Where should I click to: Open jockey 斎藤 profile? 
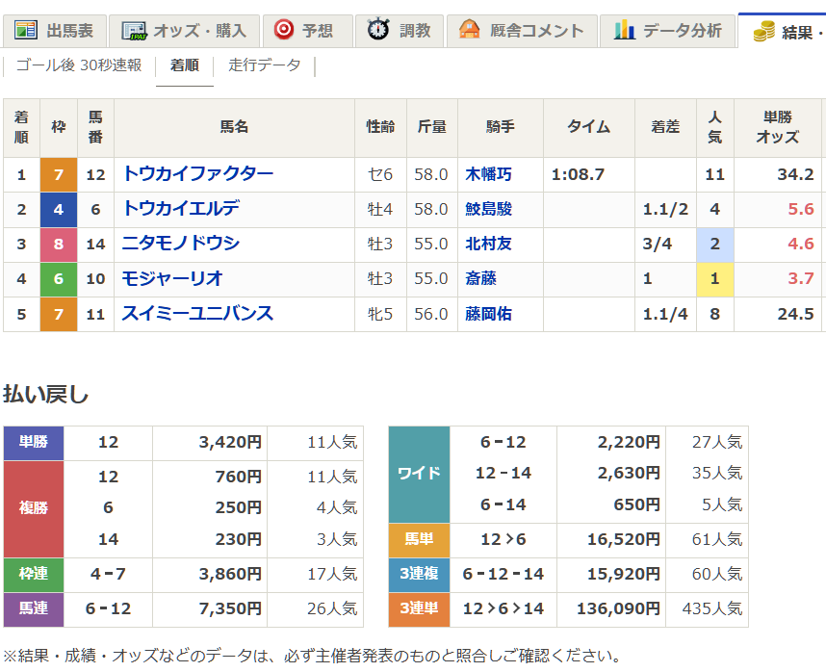(481, 278)
